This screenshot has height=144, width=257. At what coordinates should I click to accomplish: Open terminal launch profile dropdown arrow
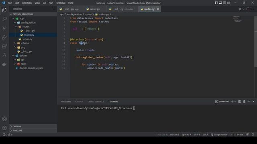click(235, 102)
